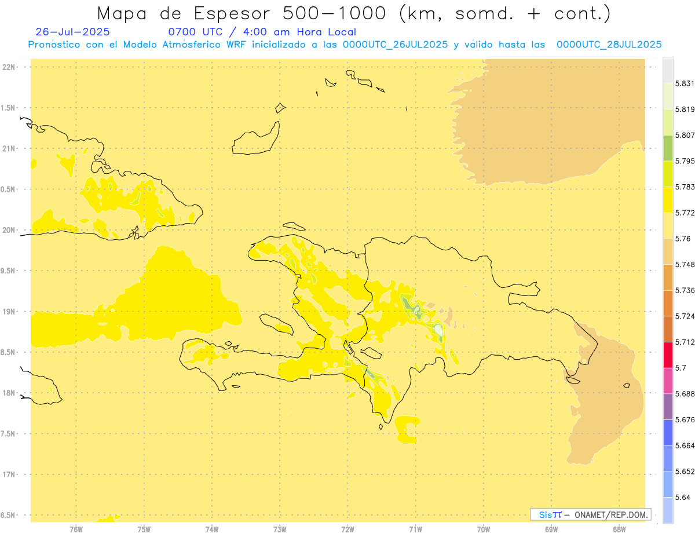Select the tan swatch below 5.76
695x537 pixels.
click(x=668, y=251)
